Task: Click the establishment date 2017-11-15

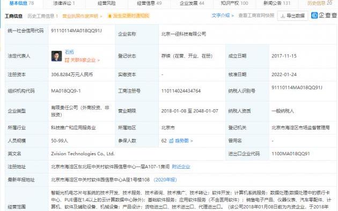Action: (x=284, y=56)
